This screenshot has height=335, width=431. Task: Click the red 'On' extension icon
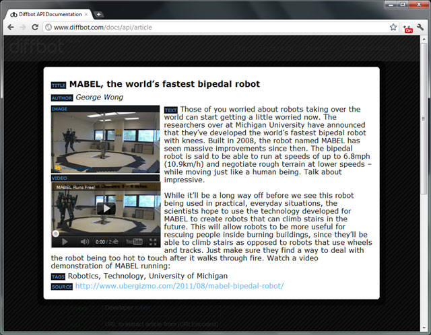click(x=407, y=28)
